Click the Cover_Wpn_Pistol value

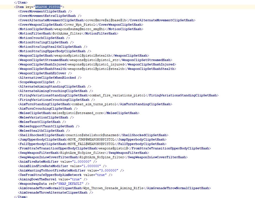click(x=79, y=25)
